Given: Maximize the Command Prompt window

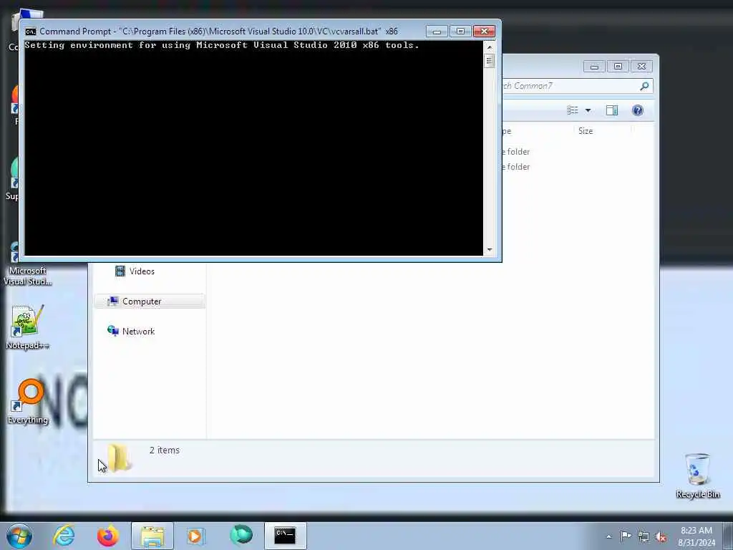Looking at the screenshot, I should 460,32.
